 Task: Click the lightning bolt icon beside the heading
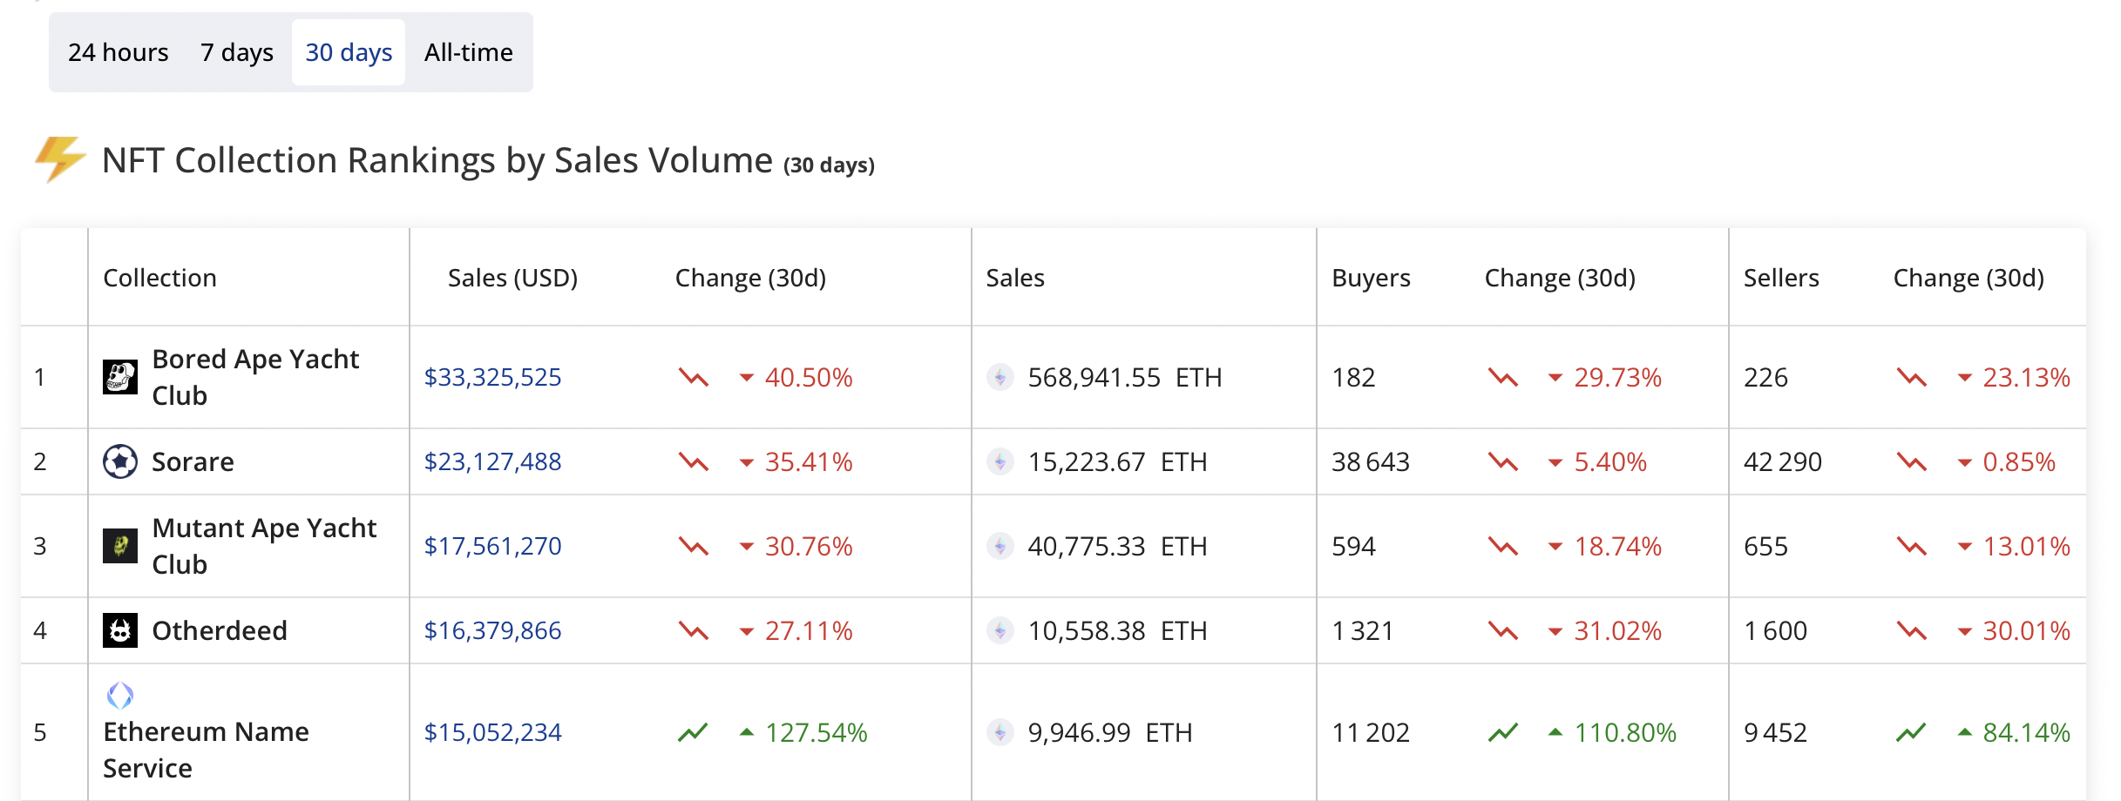tap(59, 159)
